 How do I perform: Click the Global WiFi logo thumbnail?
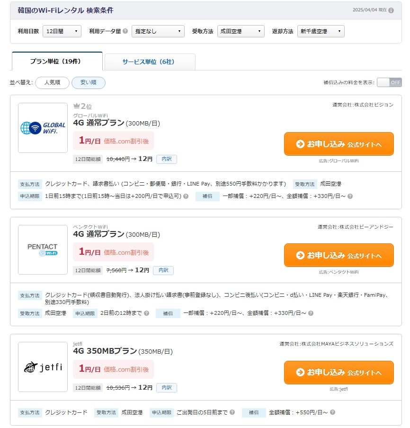click(43, 128)
